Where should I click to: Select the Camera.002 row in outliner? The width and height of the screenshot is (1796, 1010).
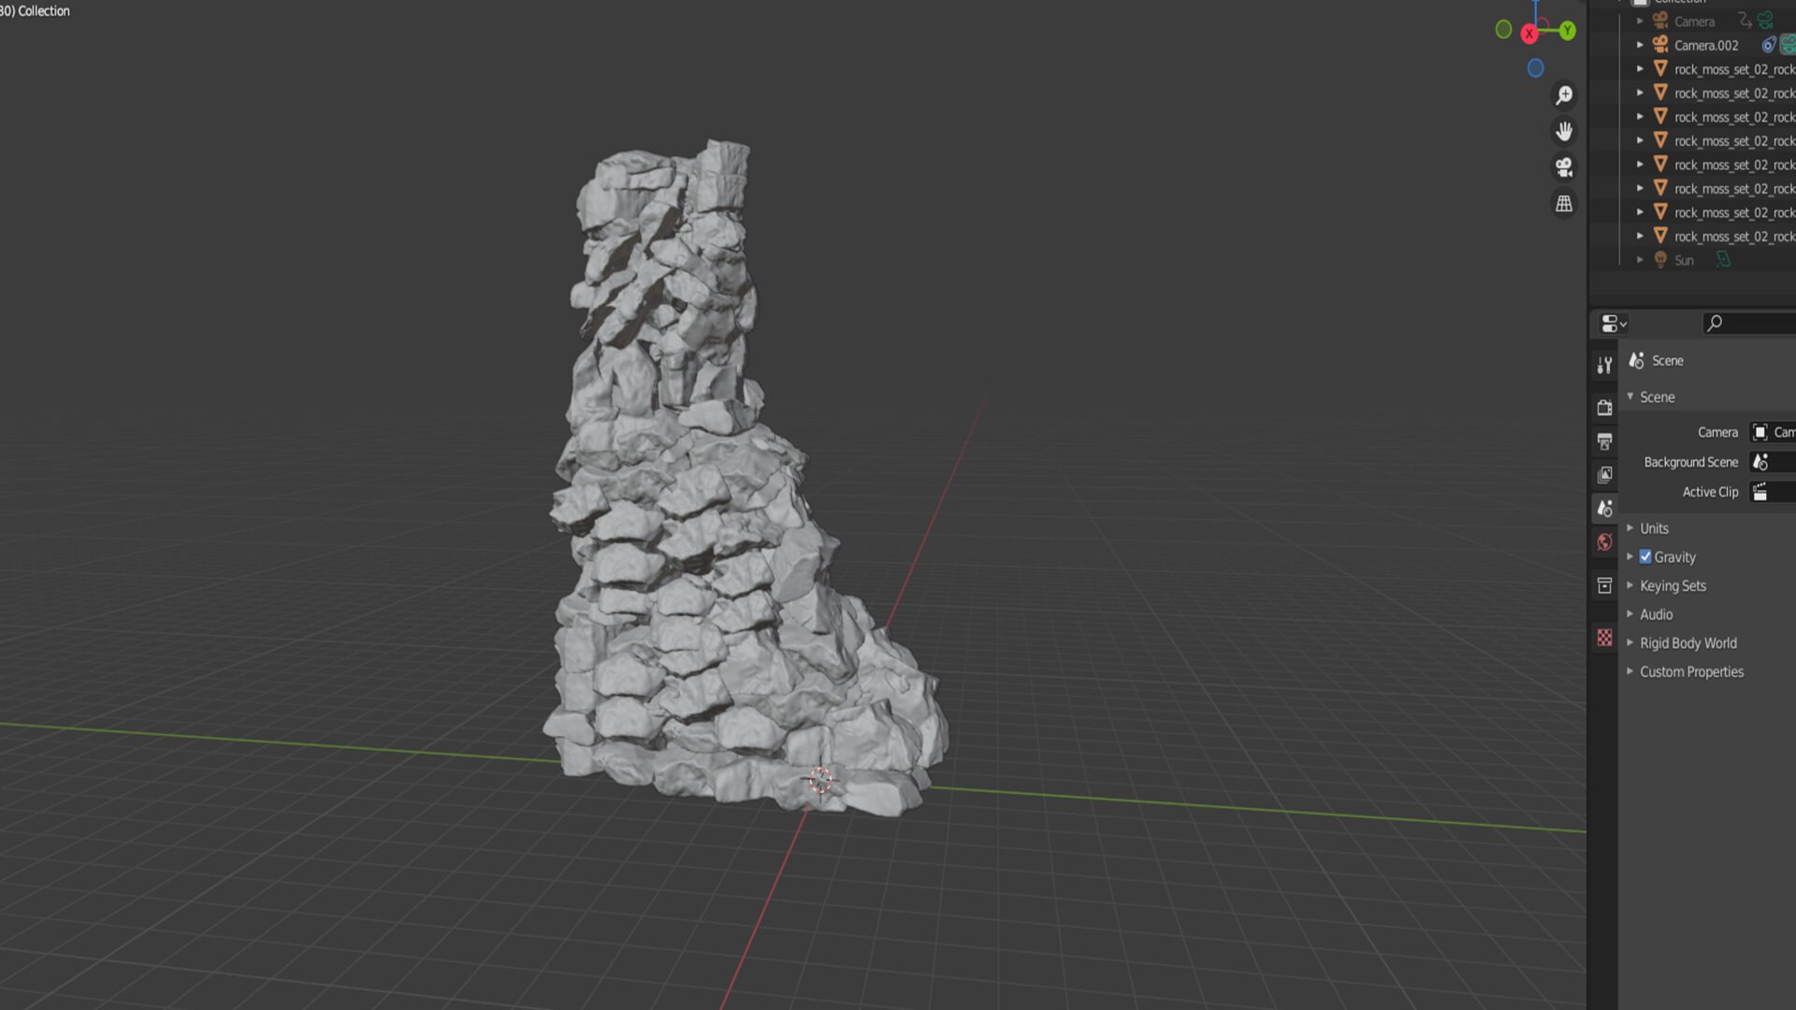pyautogui.click(x=1692, y=45)
